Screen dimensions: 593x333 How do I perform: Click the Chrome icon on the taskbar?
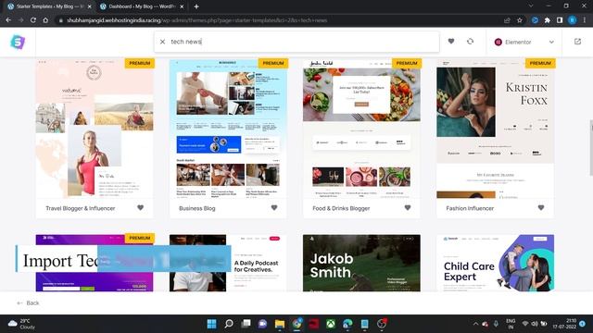[296, 324]
